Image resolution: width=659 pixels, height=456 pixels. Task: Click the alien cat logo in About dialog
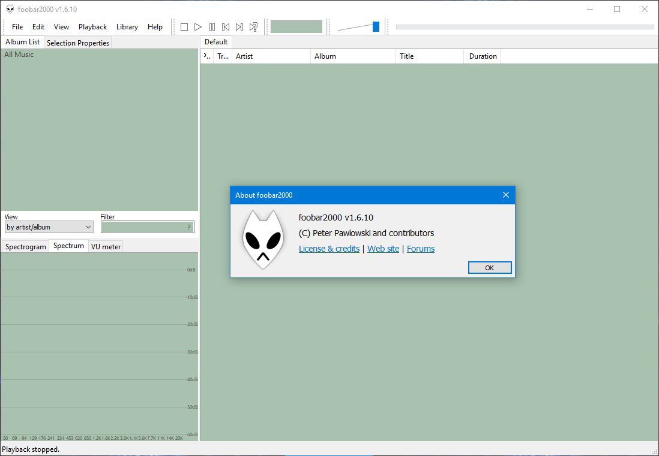[x=263, y=240]
